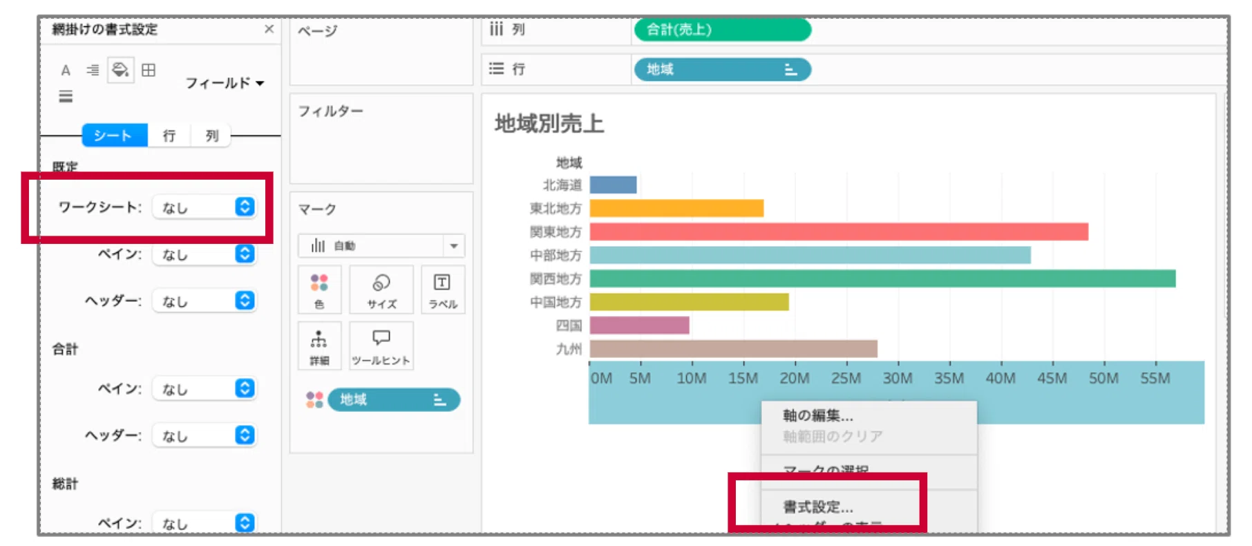
Task: Open the 既定 ペイン shading dropdown
Action: pos(205,254)
